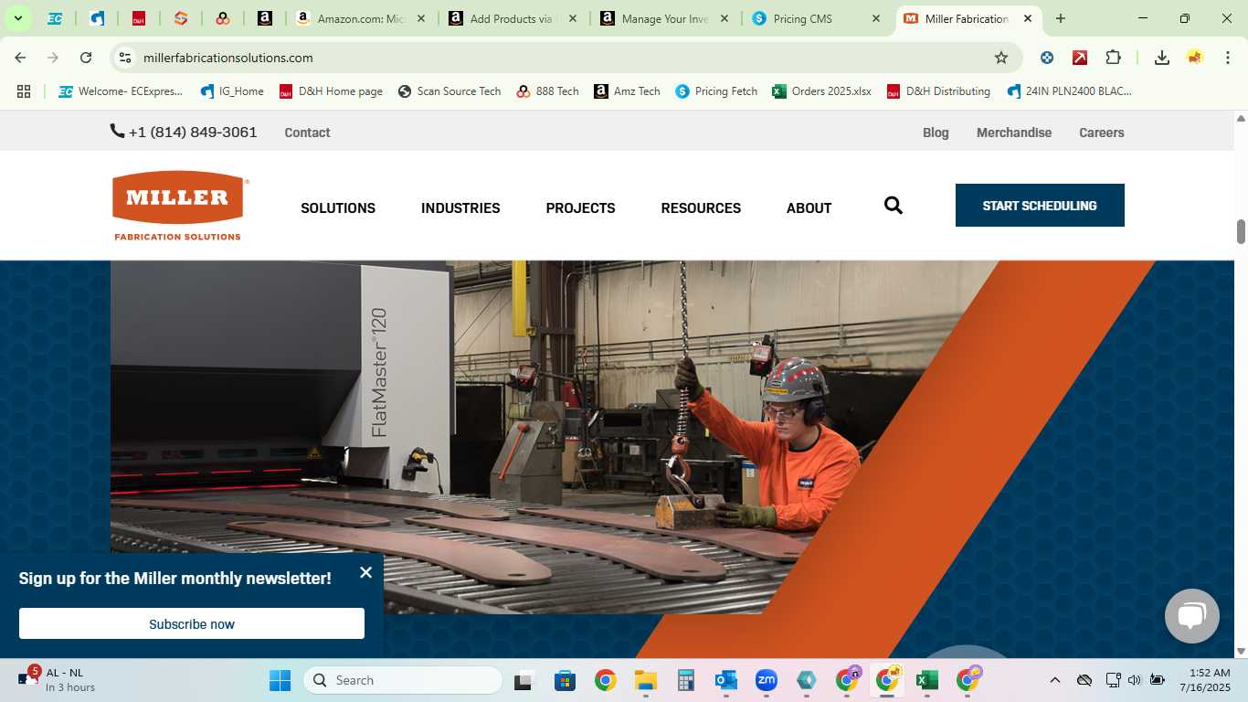Call the +1 (814) 849-3061 phone number
The height and width of the screenshot is (702, 1248).
coord(193,133)
